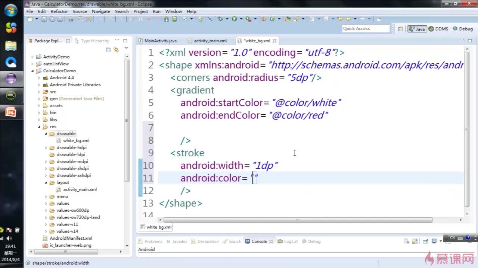The image size is (478, 268).
Task: Click the Open Perspective icon
Action: pyautogui.click(x=400, y=29)
